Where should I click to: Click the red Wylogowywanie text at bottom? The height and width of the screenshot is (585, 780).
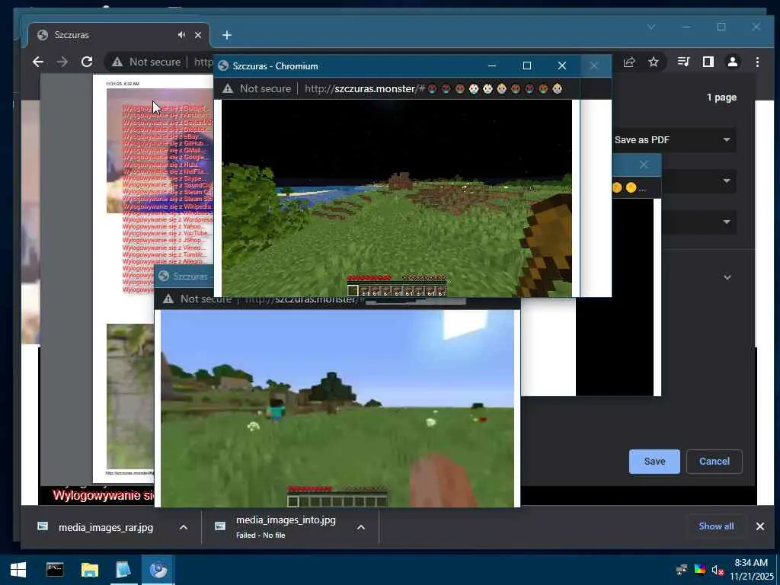click(x=104, y=495)
